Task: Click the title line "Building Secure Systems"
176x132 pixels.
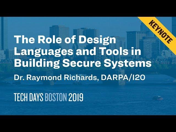Action: pos(83,63)
